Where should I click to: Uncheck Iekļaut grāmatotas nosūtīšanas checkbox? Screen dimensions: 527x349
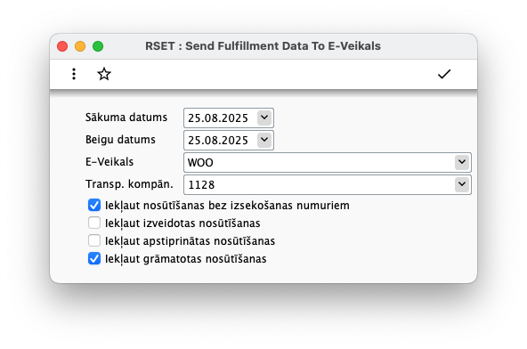point(94,258)
